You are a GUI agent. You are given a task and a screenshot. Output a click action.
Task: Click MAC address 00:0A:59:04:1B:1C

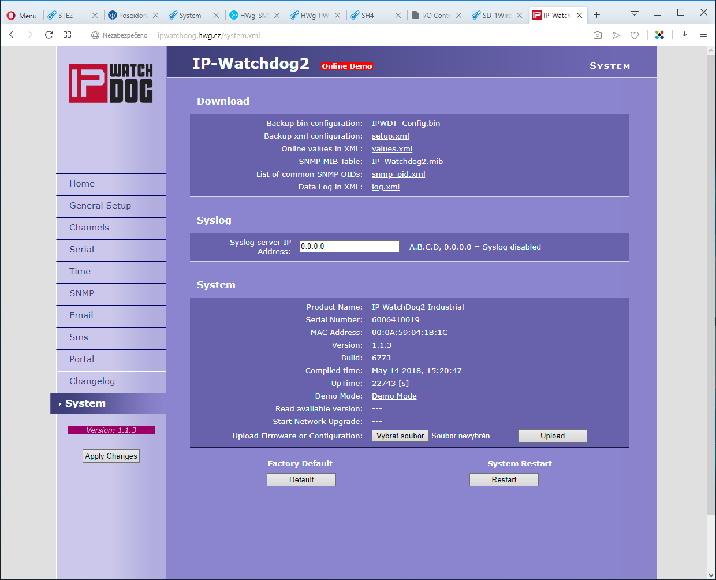click(410, 333)
